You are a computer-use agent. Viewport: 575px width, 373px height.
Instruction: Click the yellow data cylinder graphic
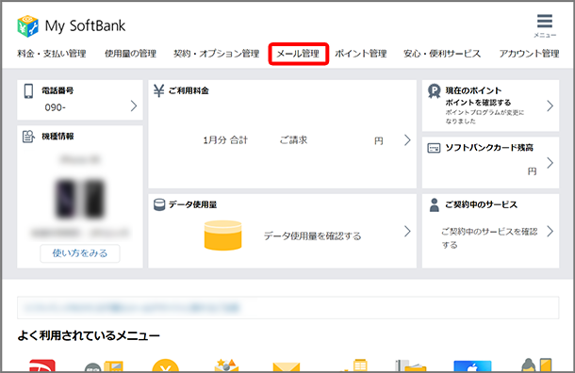(x=223, y=235)
